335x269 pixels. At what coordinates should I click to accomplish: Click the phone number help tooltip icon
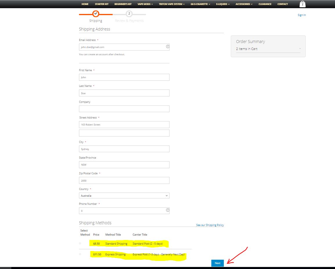[x=167, y=210]
